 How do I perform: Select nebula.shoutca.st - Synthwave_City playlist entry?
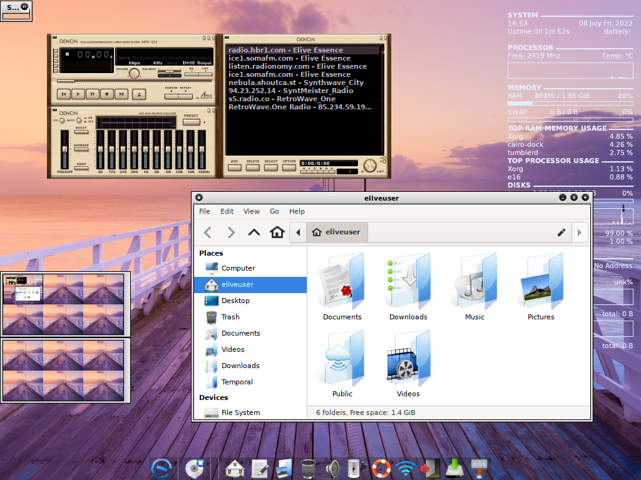tap(303, 83)
